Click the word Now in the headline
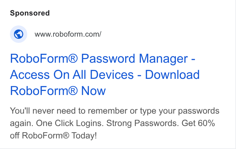 94,91
